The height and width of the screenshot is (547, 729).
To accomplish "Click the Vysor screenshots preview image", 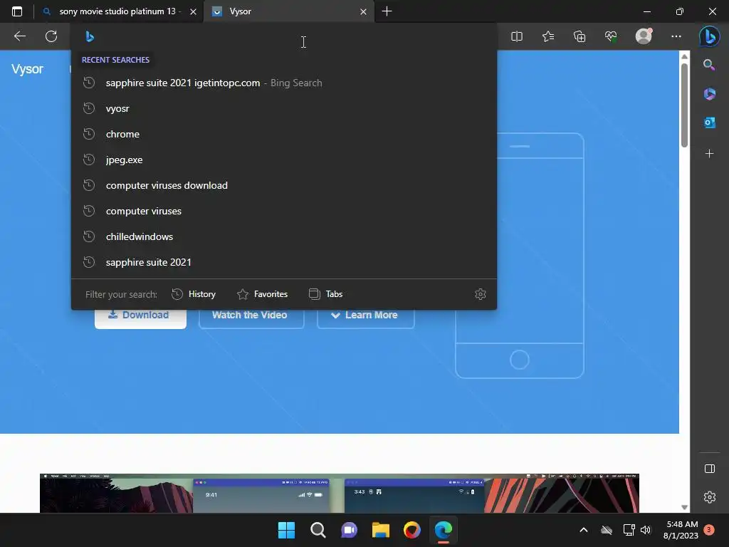I will click(340, 493).
